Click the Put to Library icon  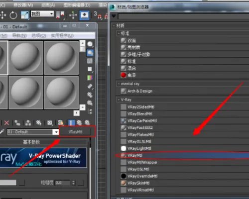[x=39, y=123]
